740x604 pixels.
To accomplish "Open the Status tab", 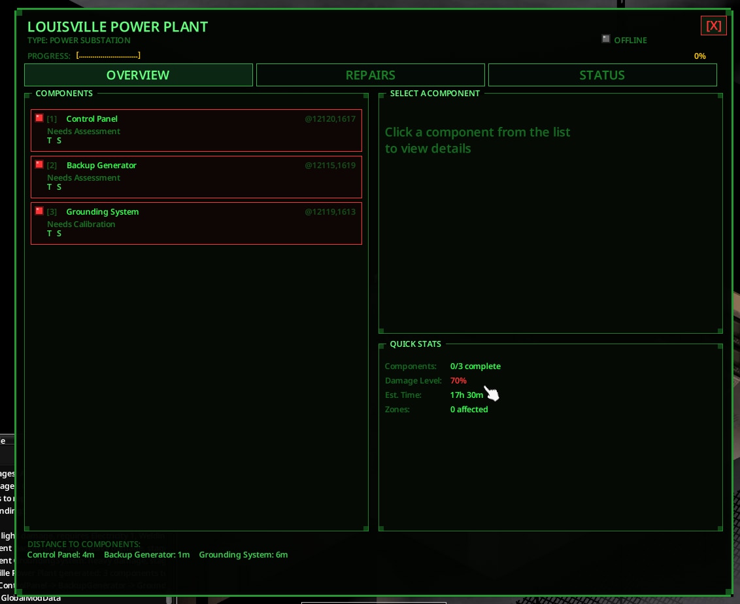I will point(602,75).
